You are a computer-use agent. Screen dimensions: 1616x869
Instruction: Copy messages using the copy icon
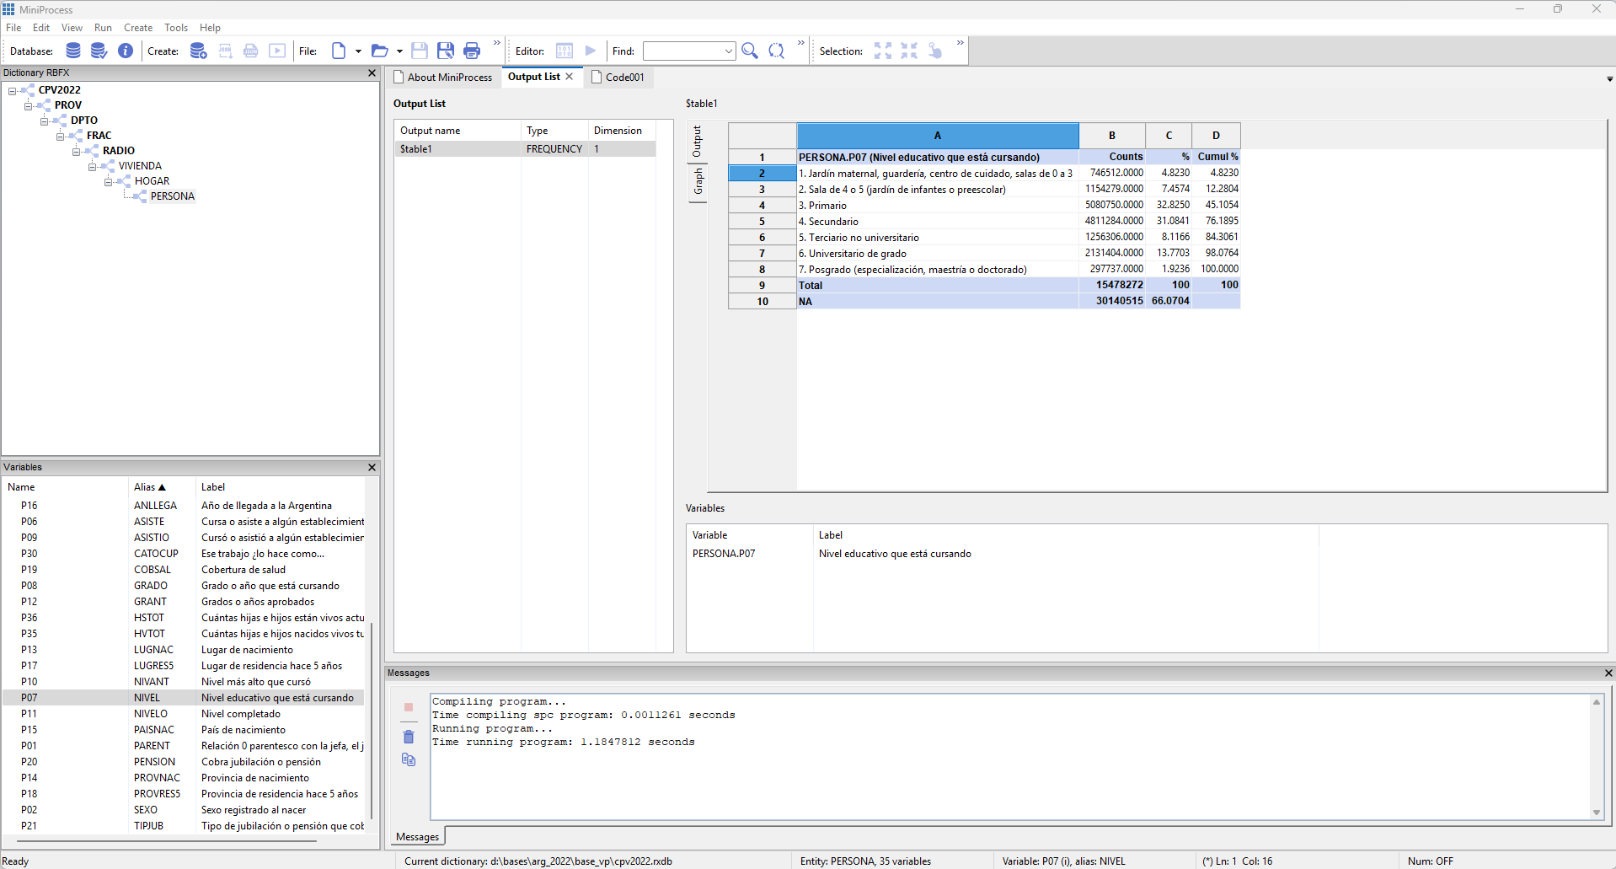click(x=409, y=759)
